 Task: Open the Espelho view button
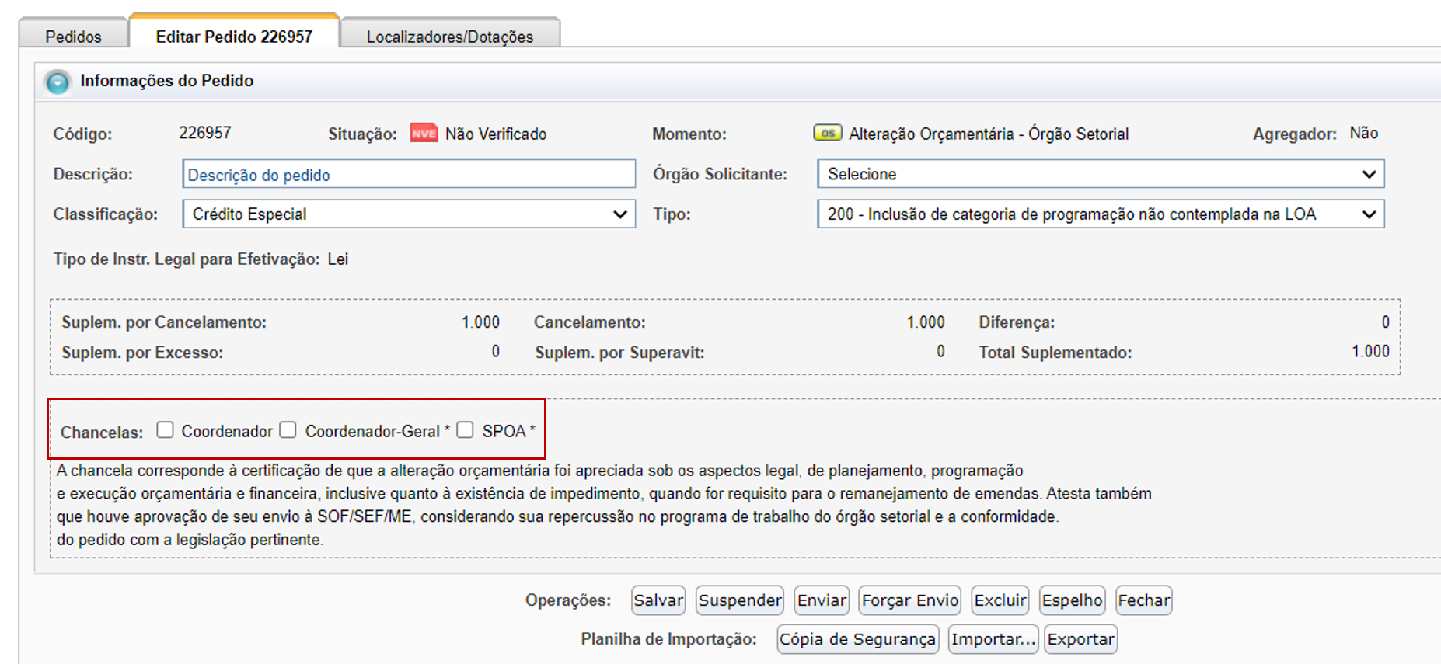point(1072,600)
